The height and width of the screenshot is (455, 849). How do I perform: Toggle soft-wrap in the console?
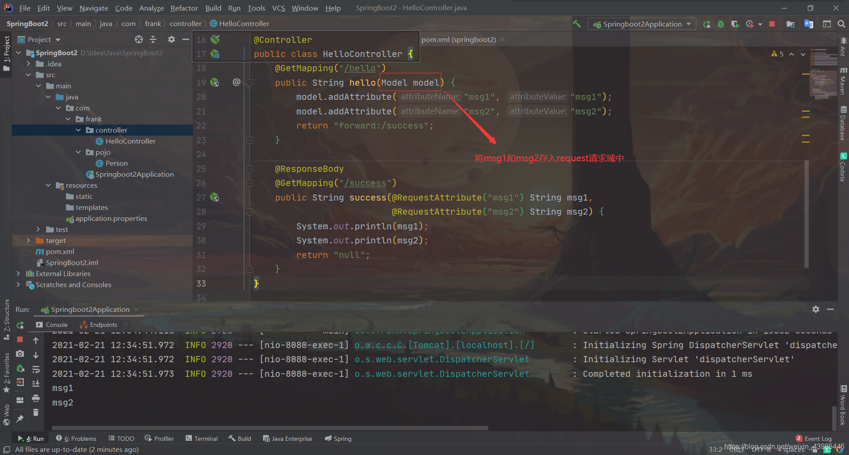[x=36, y=369]
